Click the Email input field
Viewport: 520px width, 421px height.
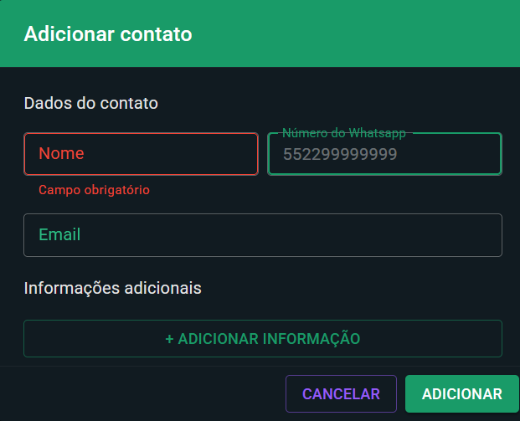[x=263, y=235]
